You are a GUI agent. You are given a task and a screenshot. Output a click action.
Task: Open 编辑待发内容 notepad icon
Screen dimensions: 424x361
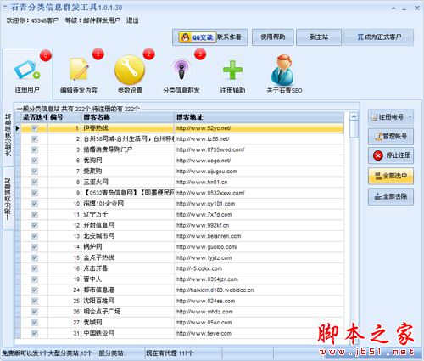coord(79,70)
